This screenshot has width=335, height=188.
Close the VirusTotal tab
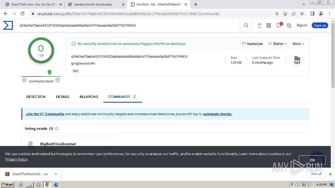(x=186, y=4)
